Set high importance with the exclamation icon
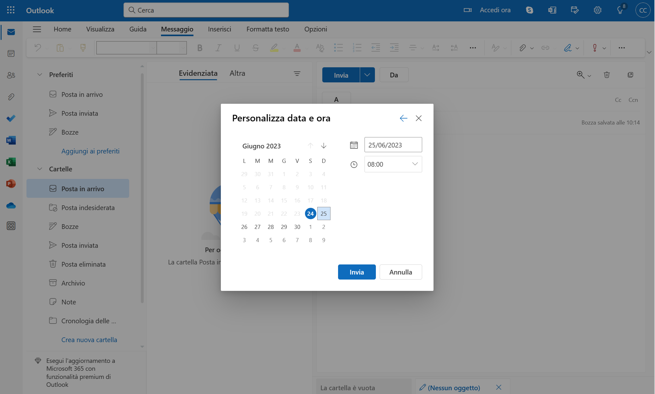The width and height of the screenshot is (655, 394). tap(595, 47)
